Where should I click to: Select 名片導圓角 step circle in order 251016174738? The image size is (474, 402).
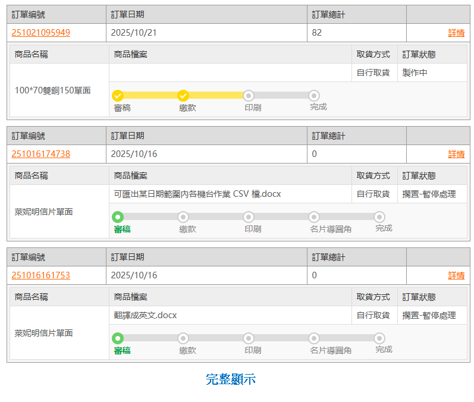[314, 217]
